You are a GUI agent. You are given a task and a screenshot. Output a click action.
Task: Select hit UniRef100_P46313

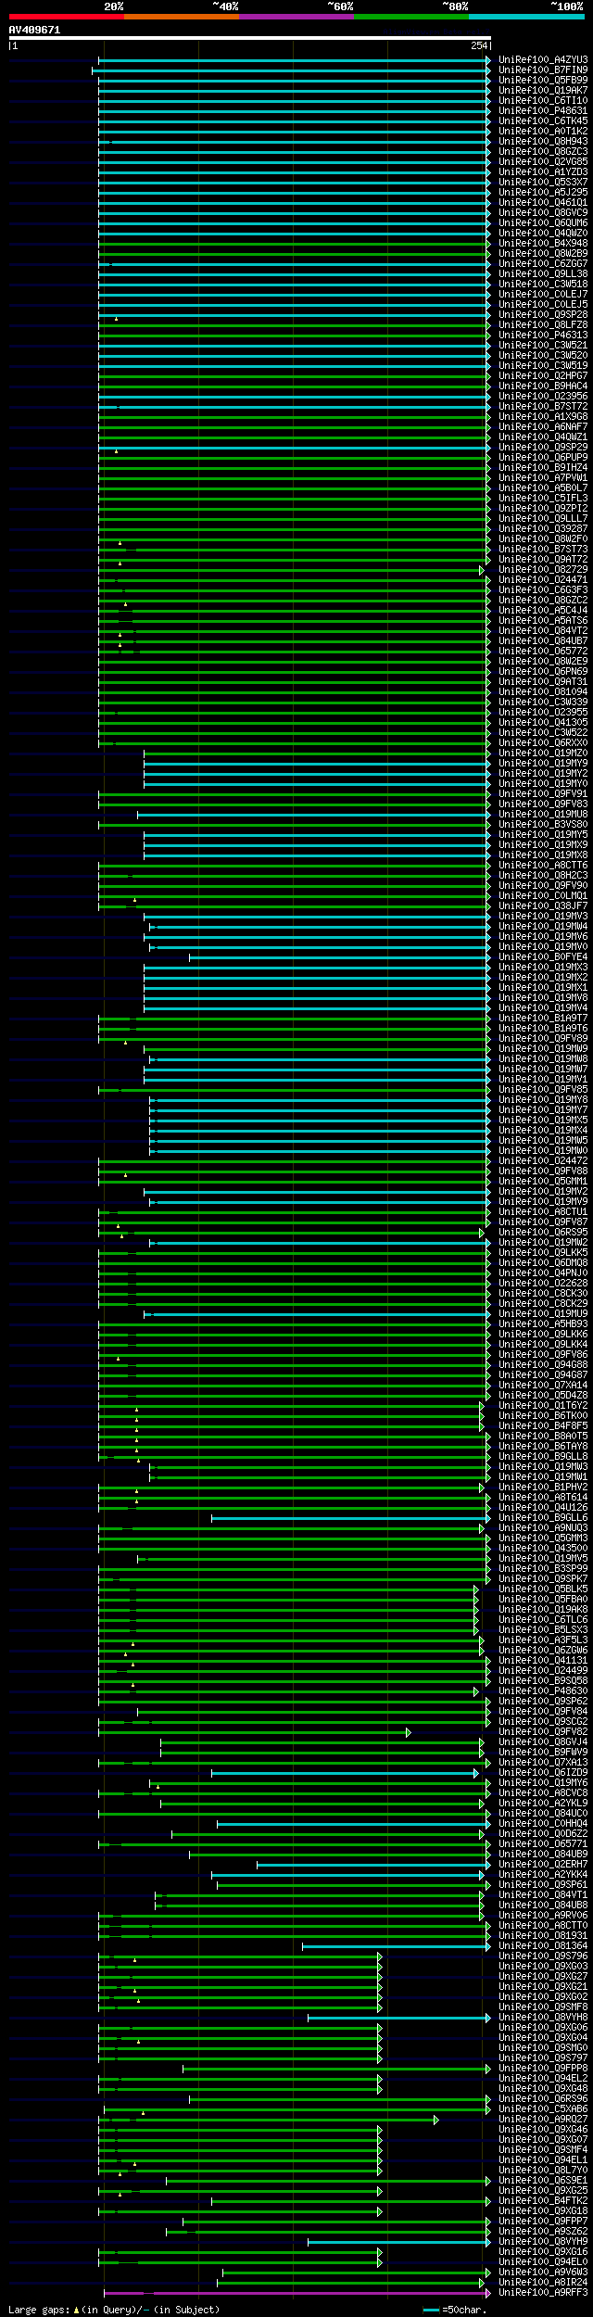point(543,335)
